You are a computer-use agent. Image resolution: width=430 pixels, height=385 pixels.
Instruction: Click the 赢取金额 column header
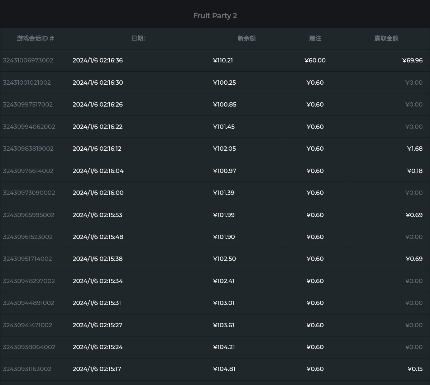click(x=386, y=38)
